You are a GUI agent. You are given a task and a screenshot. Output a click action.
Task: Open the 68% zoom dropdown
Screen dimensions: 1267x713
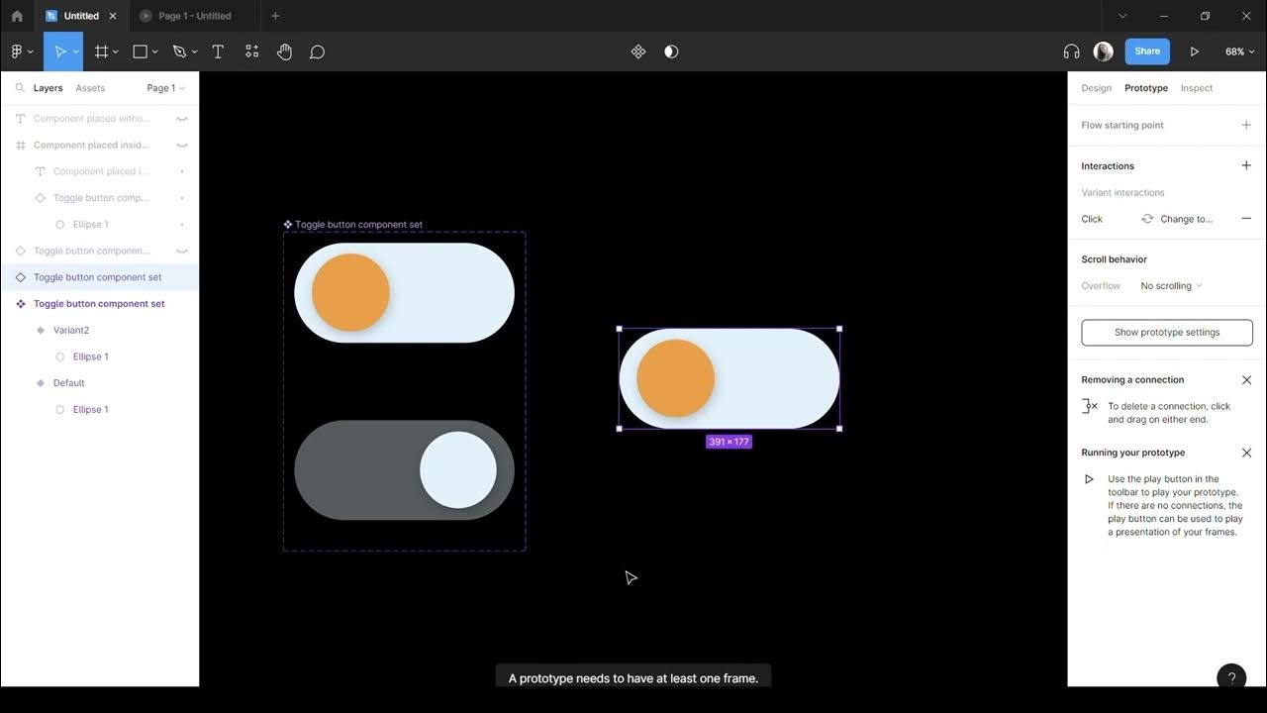1239,51
